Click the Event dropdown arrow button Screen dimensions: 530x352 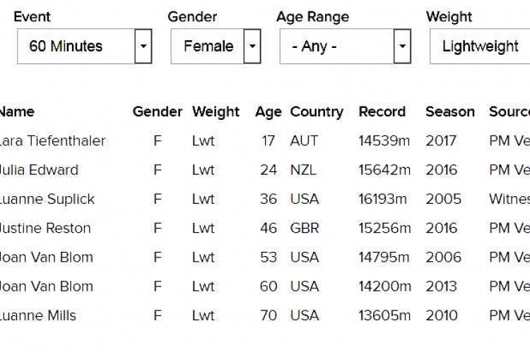143,47
